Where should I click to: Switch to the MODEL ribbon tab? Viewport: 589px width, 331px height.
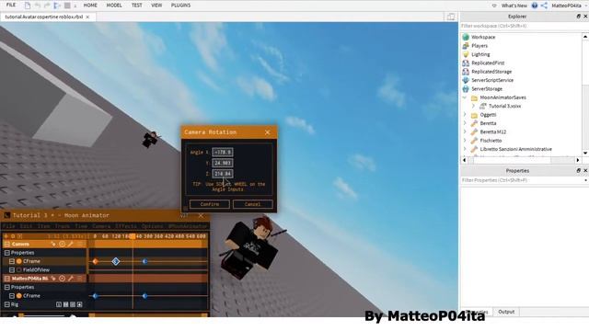[114, 6]
